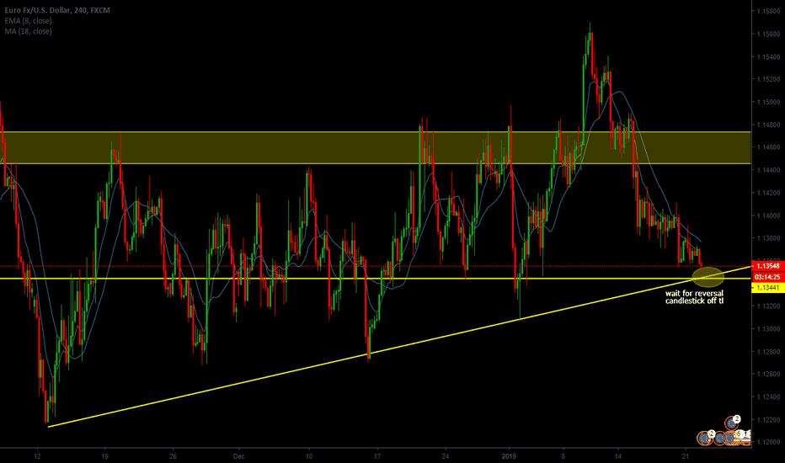The width and height of the screenshot is (785, 463).
Task: Click the 03:14:25 bar countdown label
Action: (x=768, y=277)
